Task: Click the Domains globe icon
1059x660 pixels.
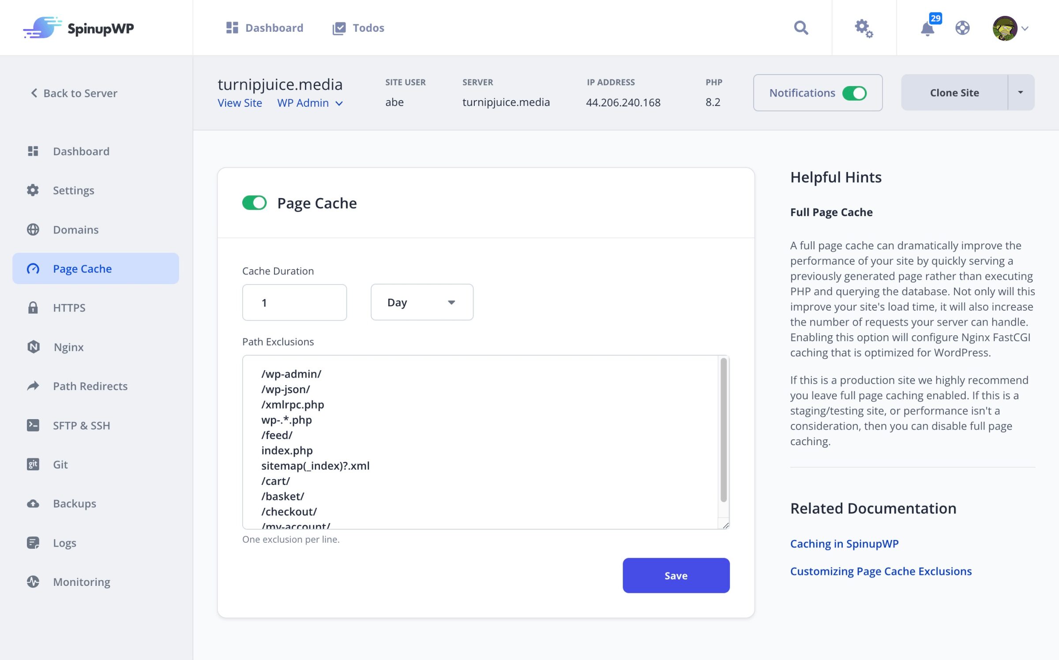Action: click(33, 229)
